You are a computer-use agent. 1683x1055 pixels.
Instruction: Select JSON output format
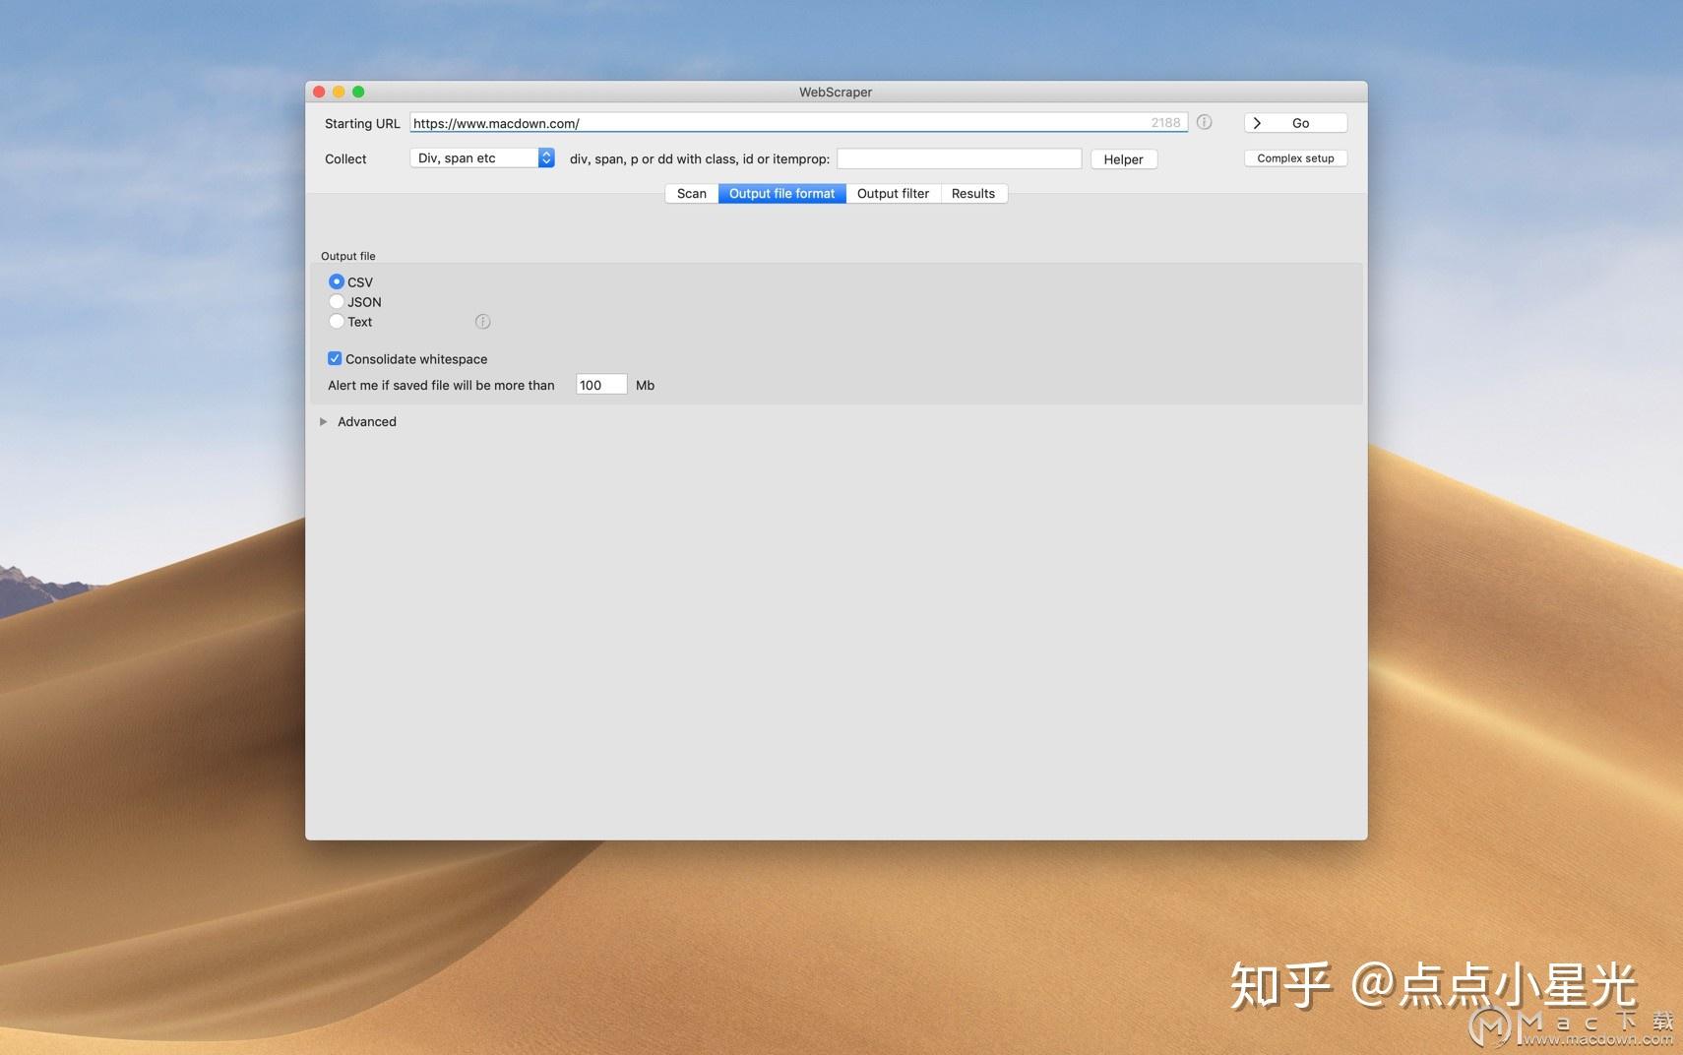(337, 302)
